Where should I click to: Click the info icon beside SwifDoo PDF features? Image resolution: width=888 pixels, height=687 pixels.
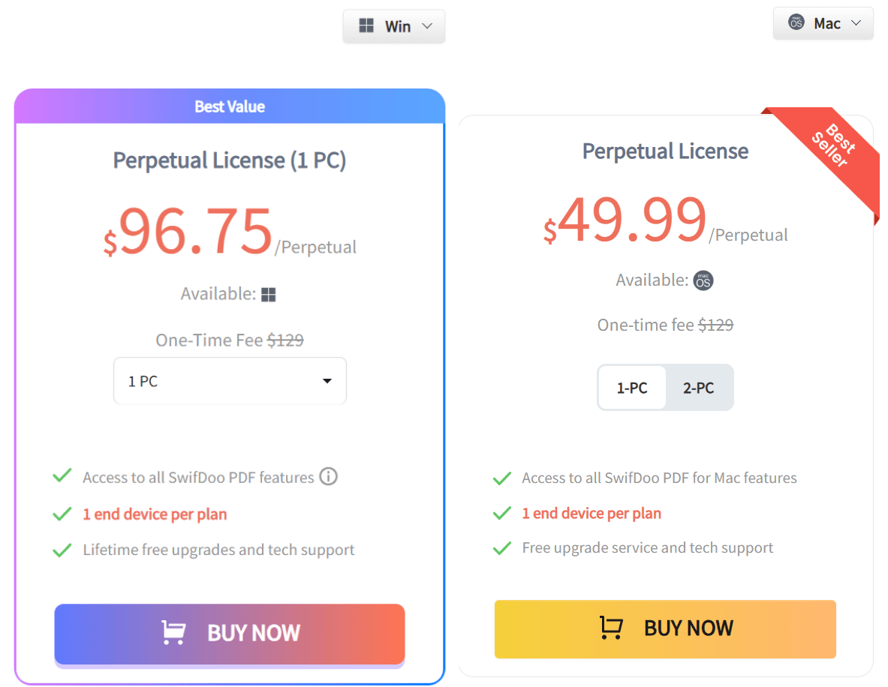pyautogui.click(x=329, y=476)
